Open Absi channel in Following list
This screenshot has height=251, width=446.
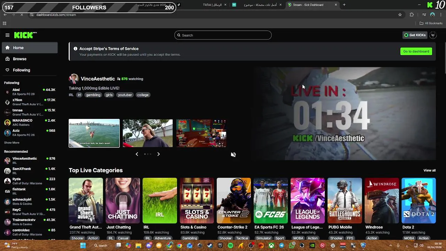coord(30,92)
